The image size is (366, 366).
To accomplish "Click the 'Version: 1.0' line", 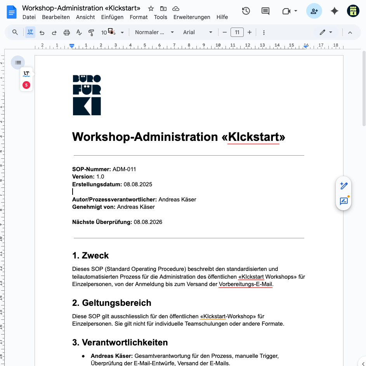I will 88,177.
